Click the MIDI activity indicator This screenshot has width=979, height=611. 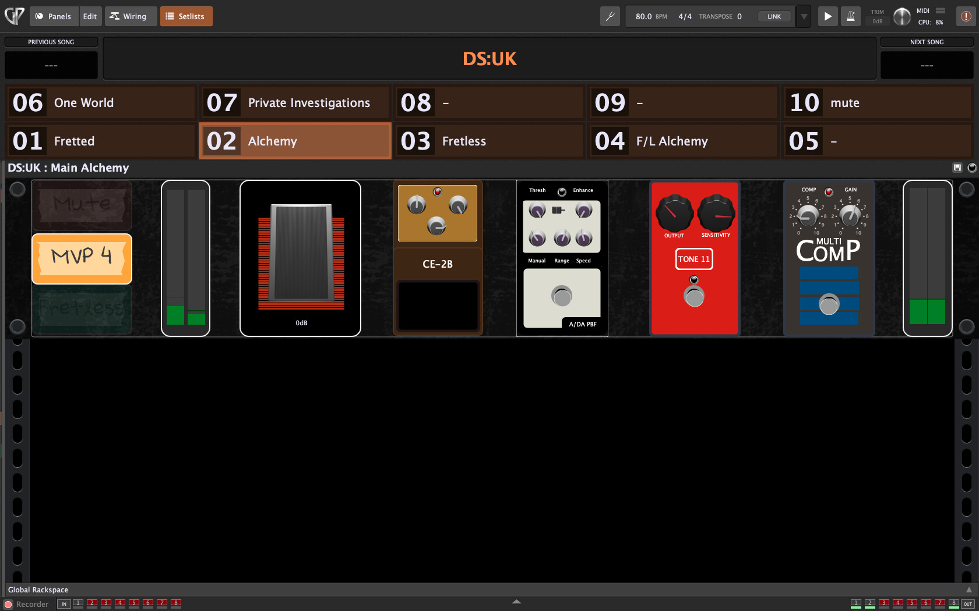pos(941,10)
